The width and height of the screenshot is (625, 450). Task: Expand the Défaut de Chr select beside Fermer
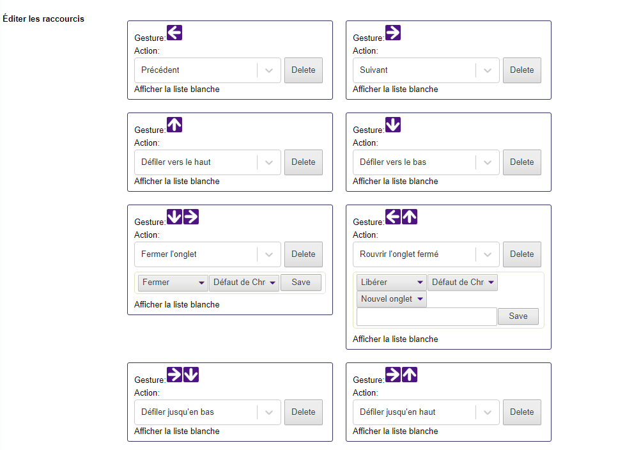click(x=244, y=283)
